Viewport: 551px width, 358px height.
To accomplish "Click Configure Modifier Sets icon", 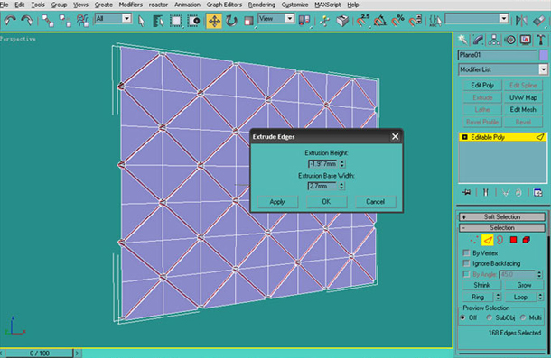I will click(x=537, y=192).
